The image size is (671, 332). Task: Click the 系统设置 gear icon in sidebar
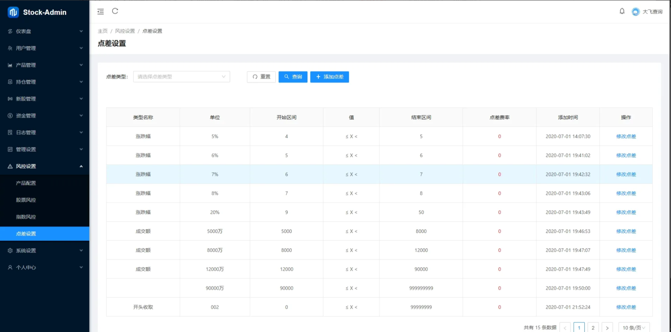[x=10, y=251]
